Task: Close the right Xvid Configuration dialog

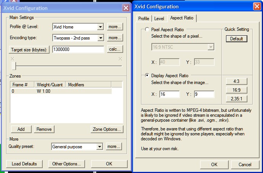Action: (x=257, y=6)
